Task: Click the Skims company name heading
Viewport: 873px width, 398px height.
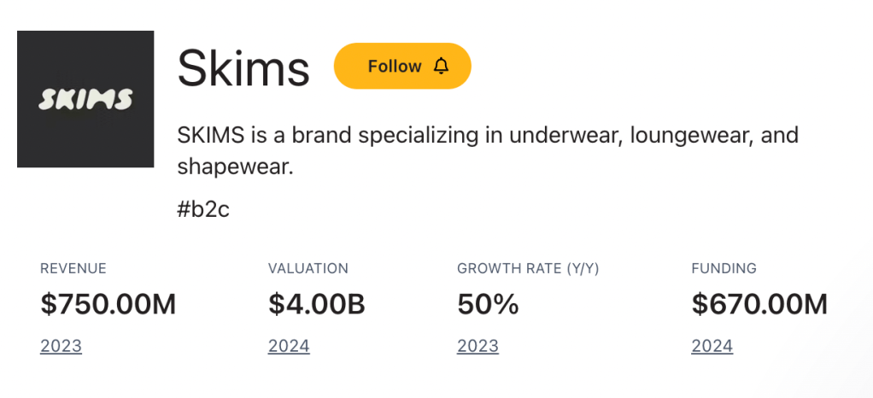Action: pyautogui.click(x=243, y=68)
